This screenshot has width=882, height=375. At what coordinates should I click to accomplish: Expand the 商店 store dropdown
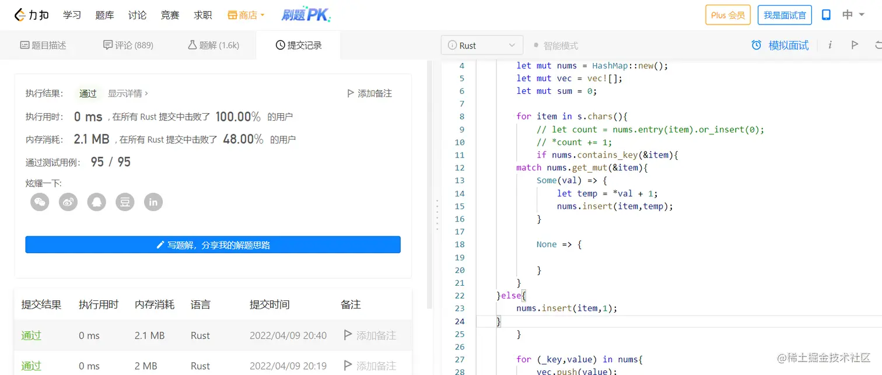coord(246,15)
